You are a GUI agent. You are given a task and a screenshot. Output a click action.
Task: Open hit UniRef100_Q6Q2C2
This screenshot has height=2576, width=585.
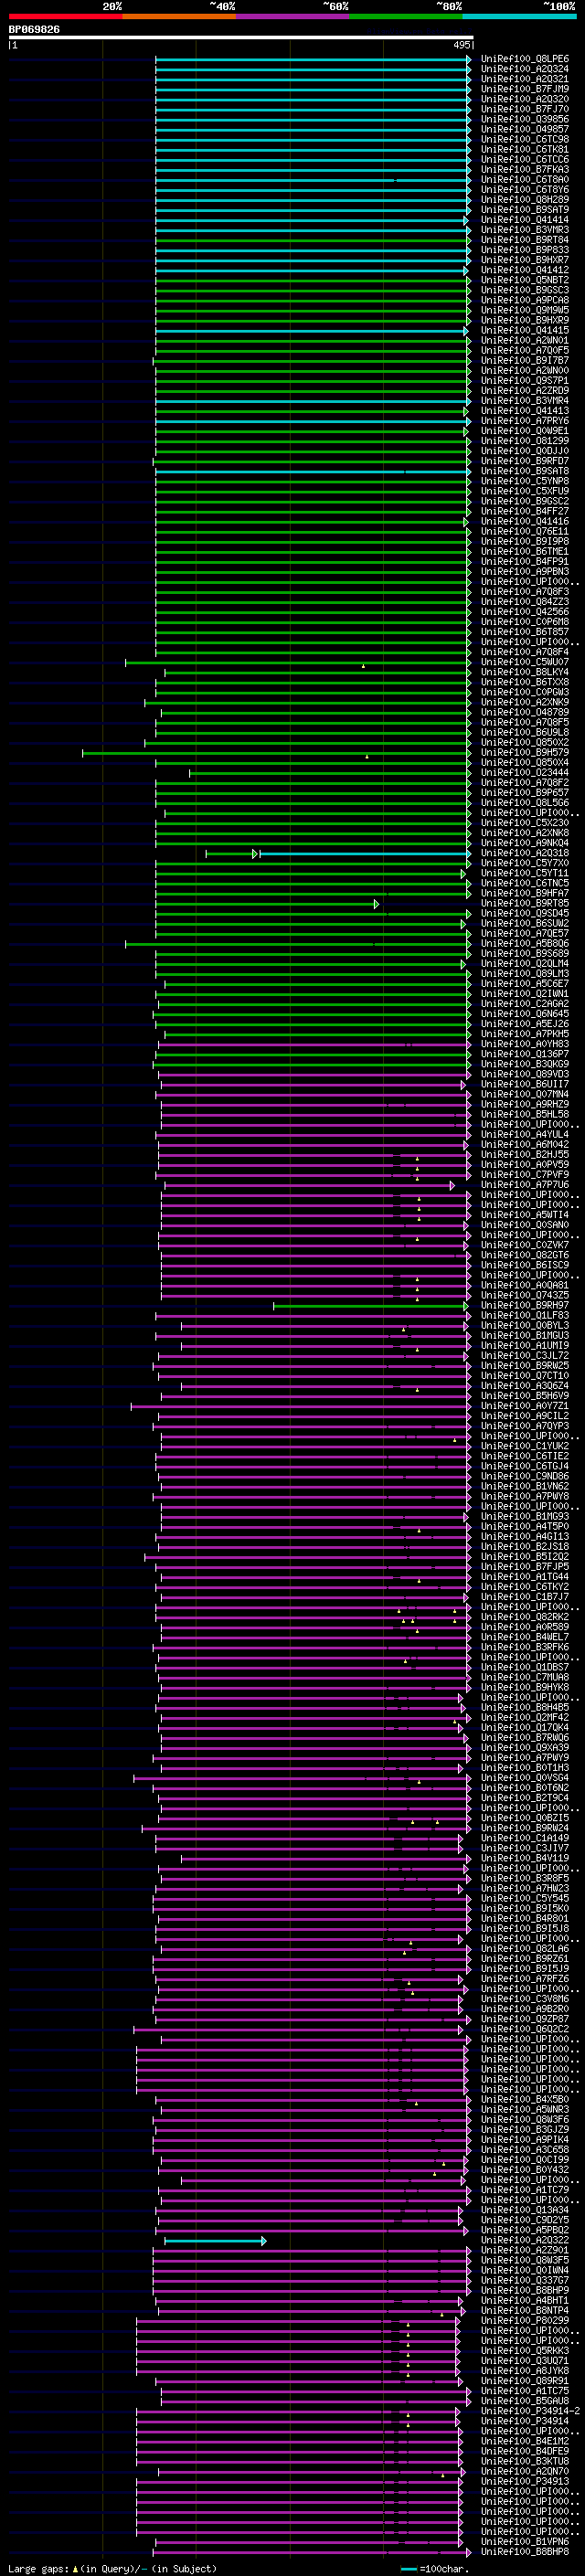[525, 2029]
